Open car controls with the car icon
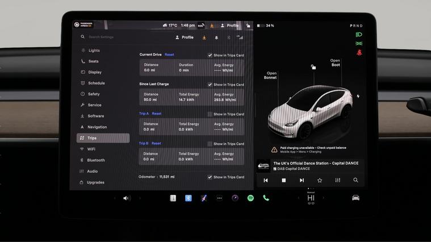Viewport: 431px width, 242px height. click(355, 198)
